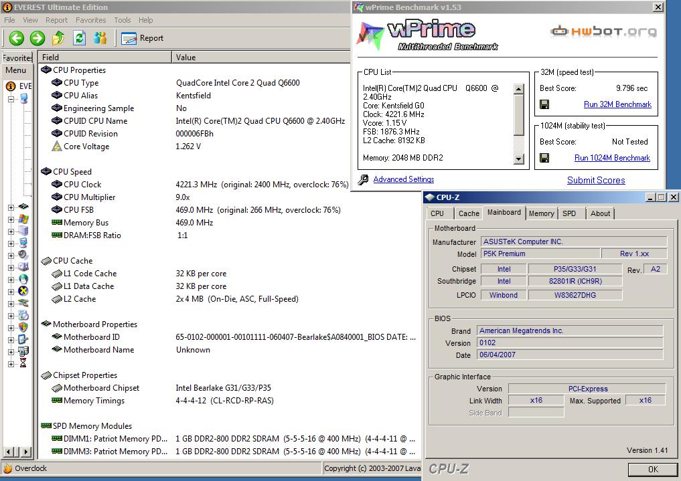Save the 32M score with the floppy icon

tap(544, 104)
